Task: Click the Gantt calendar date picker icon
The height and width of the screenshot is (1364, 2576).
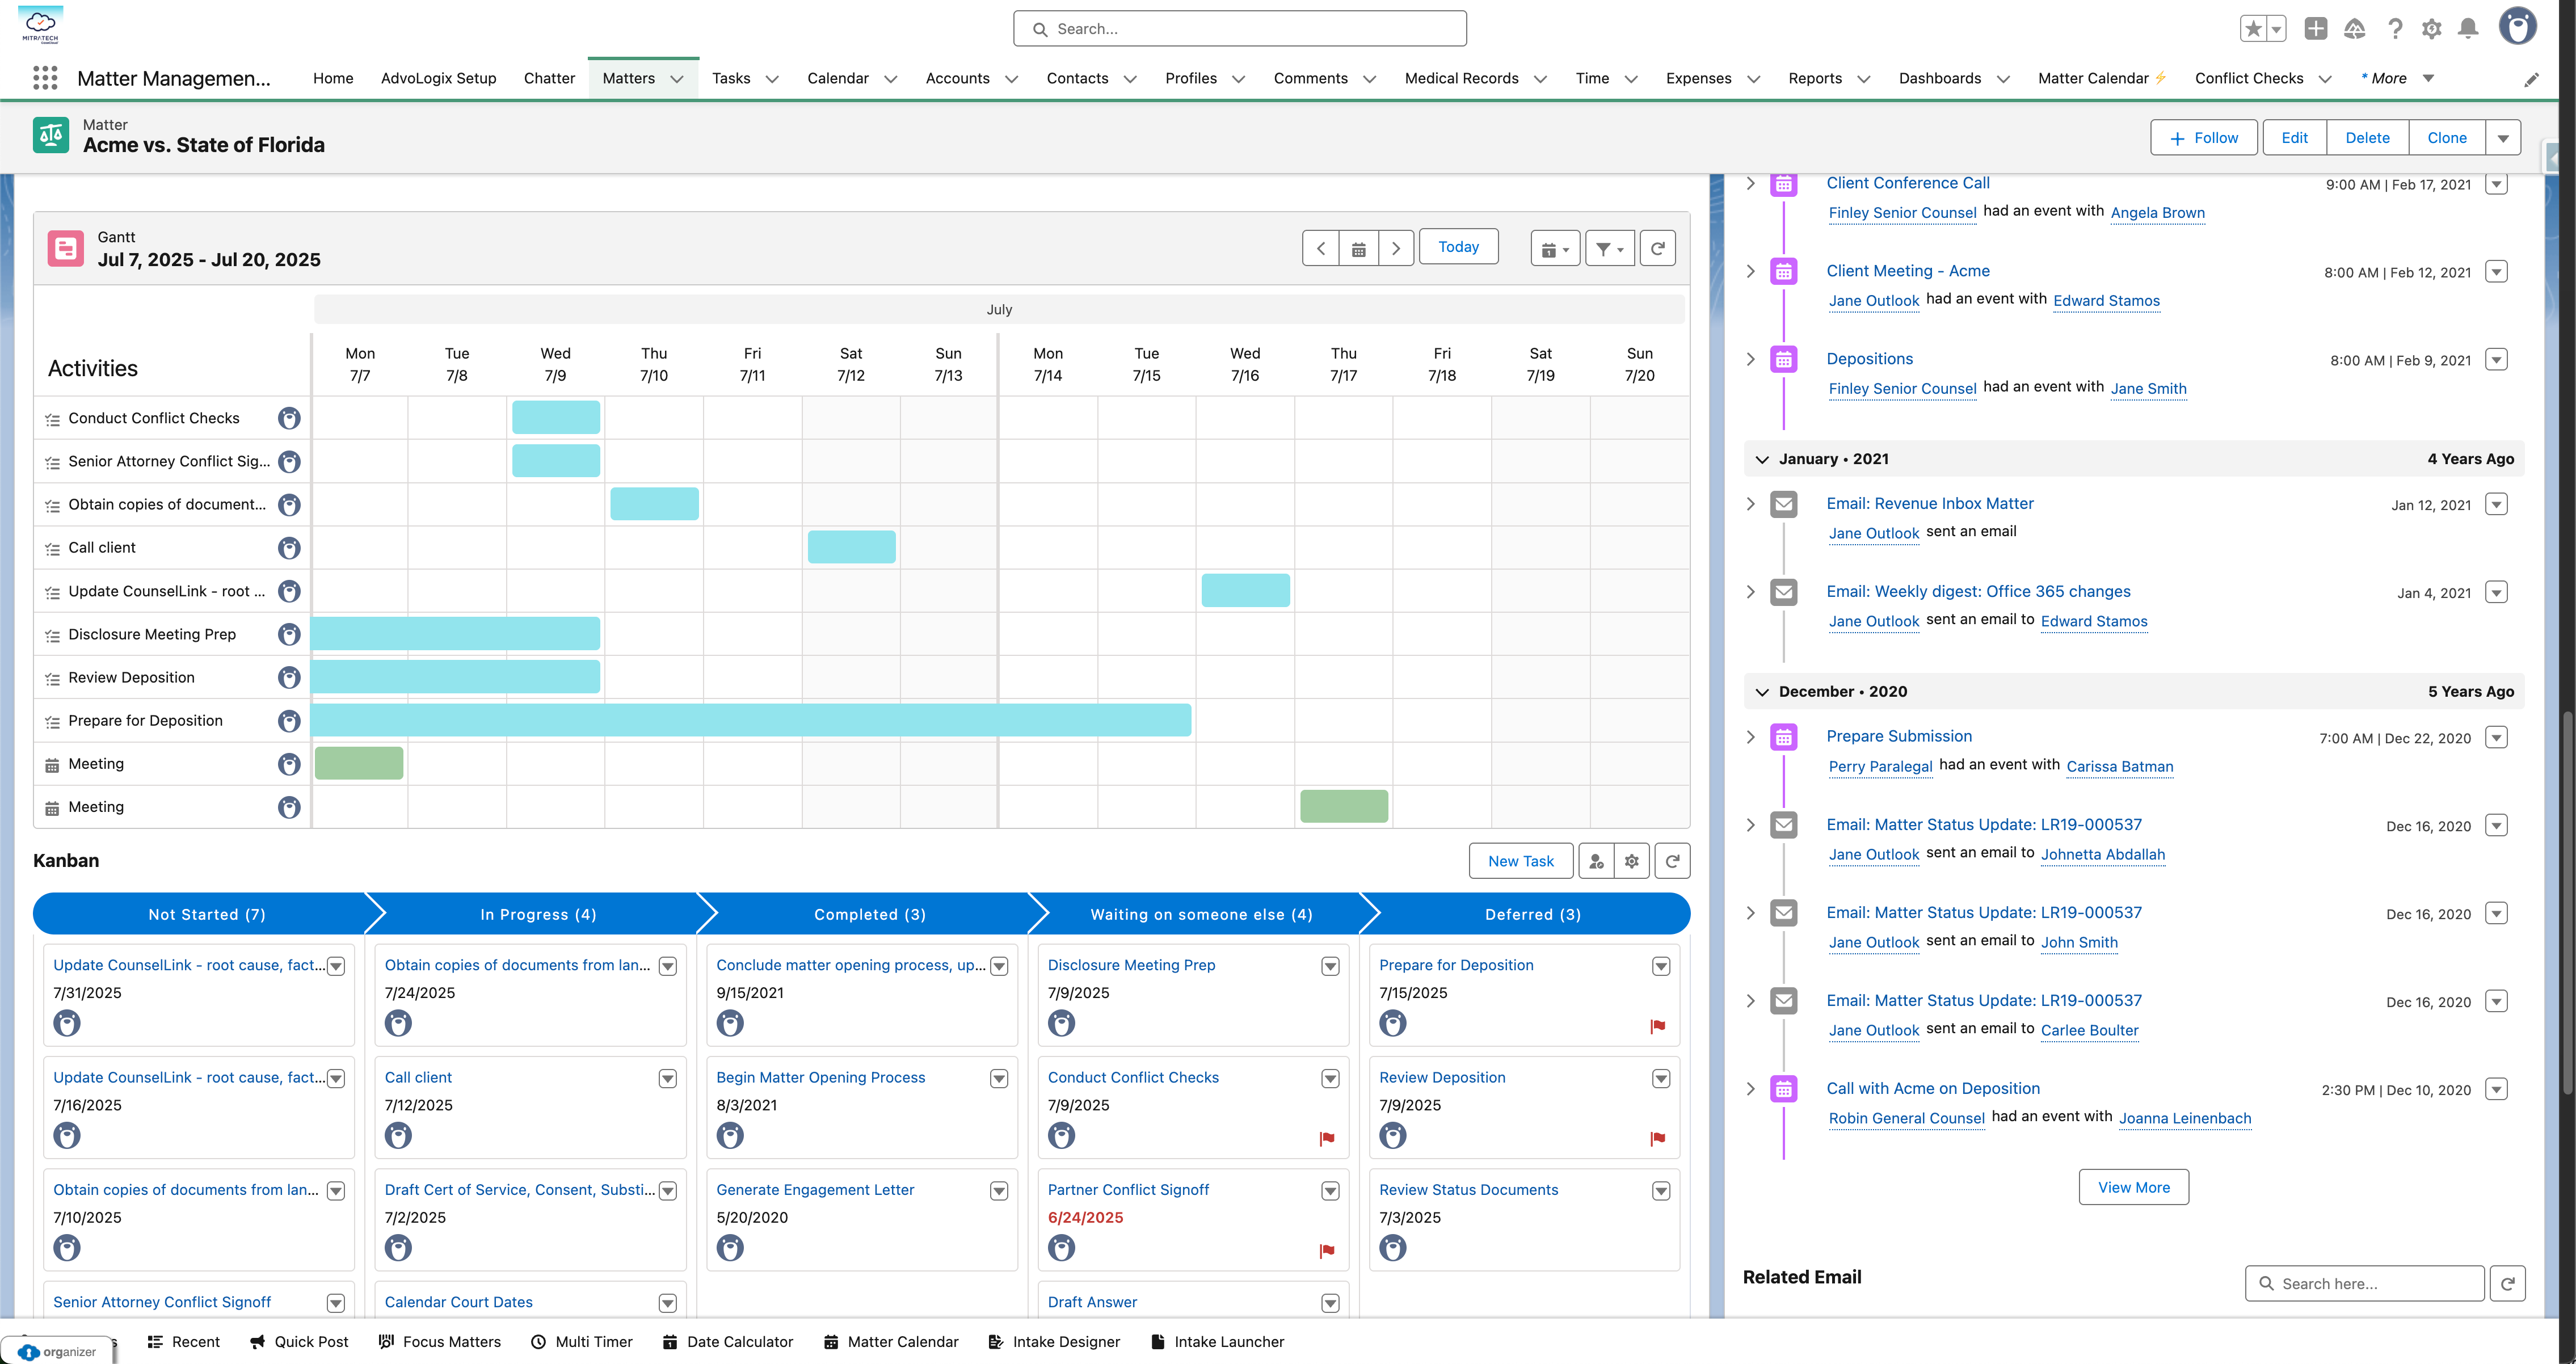Action: point(1358,248)
